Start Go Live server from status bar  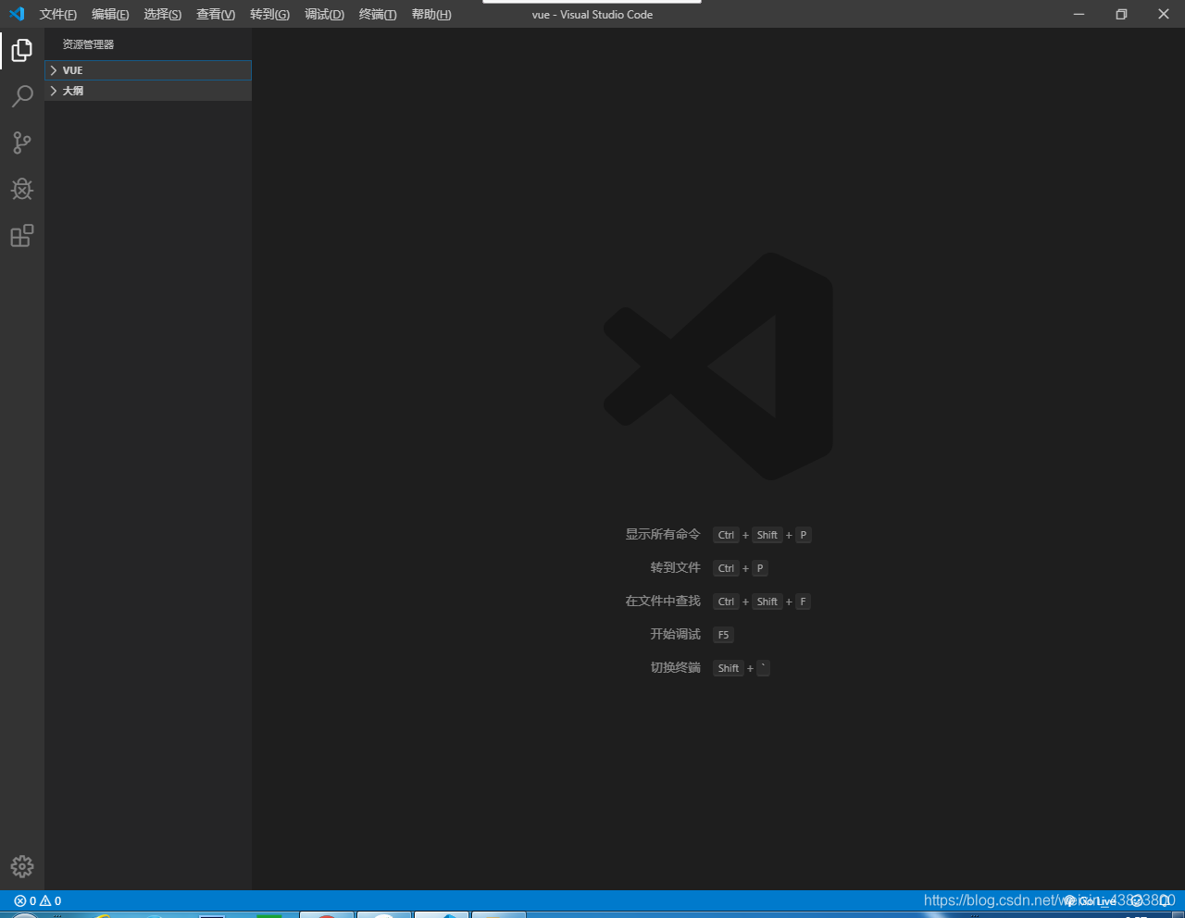tap(1091, 900)
